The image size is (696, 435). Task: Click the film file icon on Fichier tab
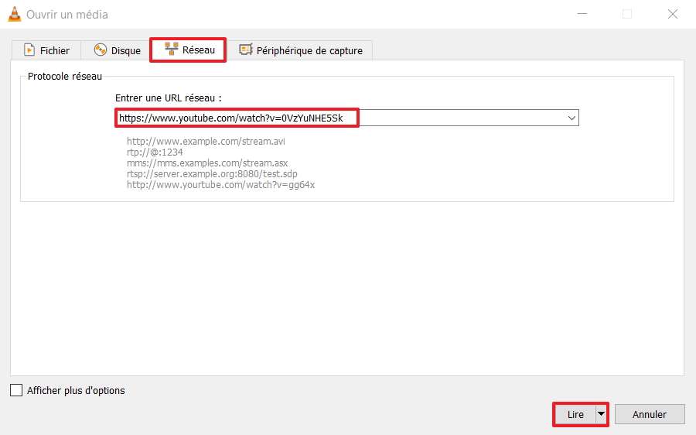click(x=29, y=50)
